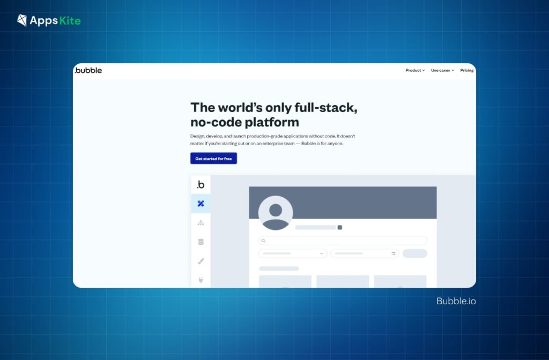
Task: Click the small square badge beside name placeholder
Action: tap(339, 227)
